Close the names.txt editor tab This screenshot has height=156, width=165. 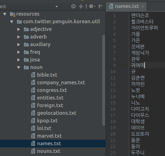tap(143, 6)
